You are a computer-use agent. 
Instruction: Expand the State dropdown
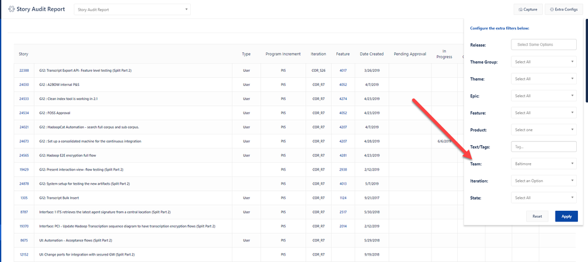[544, 198]
